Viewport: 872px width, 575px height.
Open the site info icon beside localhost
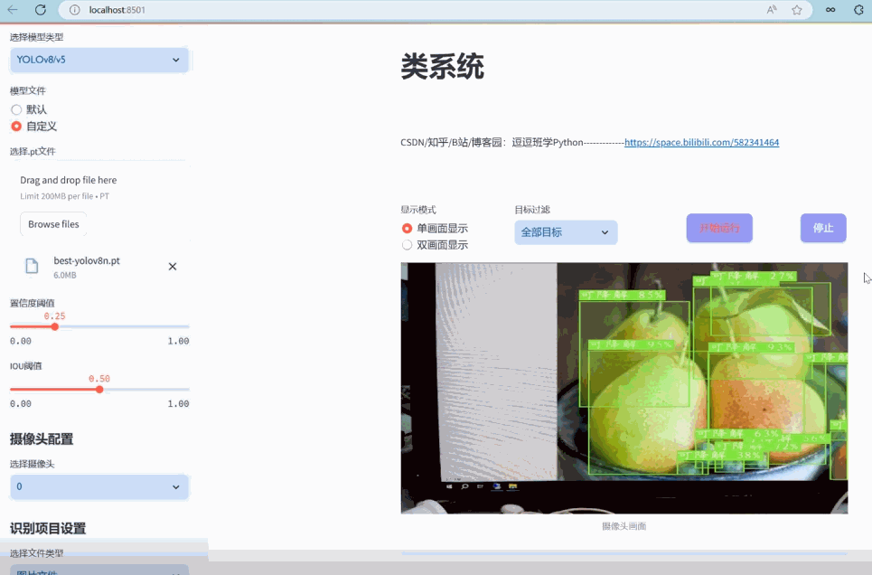point(74,10)
